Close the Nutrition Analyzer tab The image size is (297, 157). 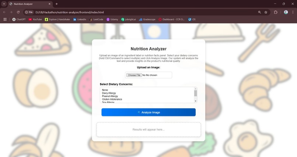pos(49,4)
